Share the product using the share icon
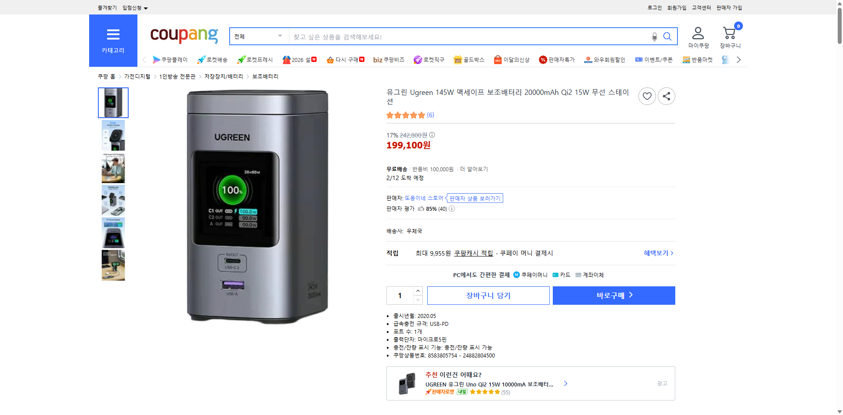 click(x=666, y=96)
